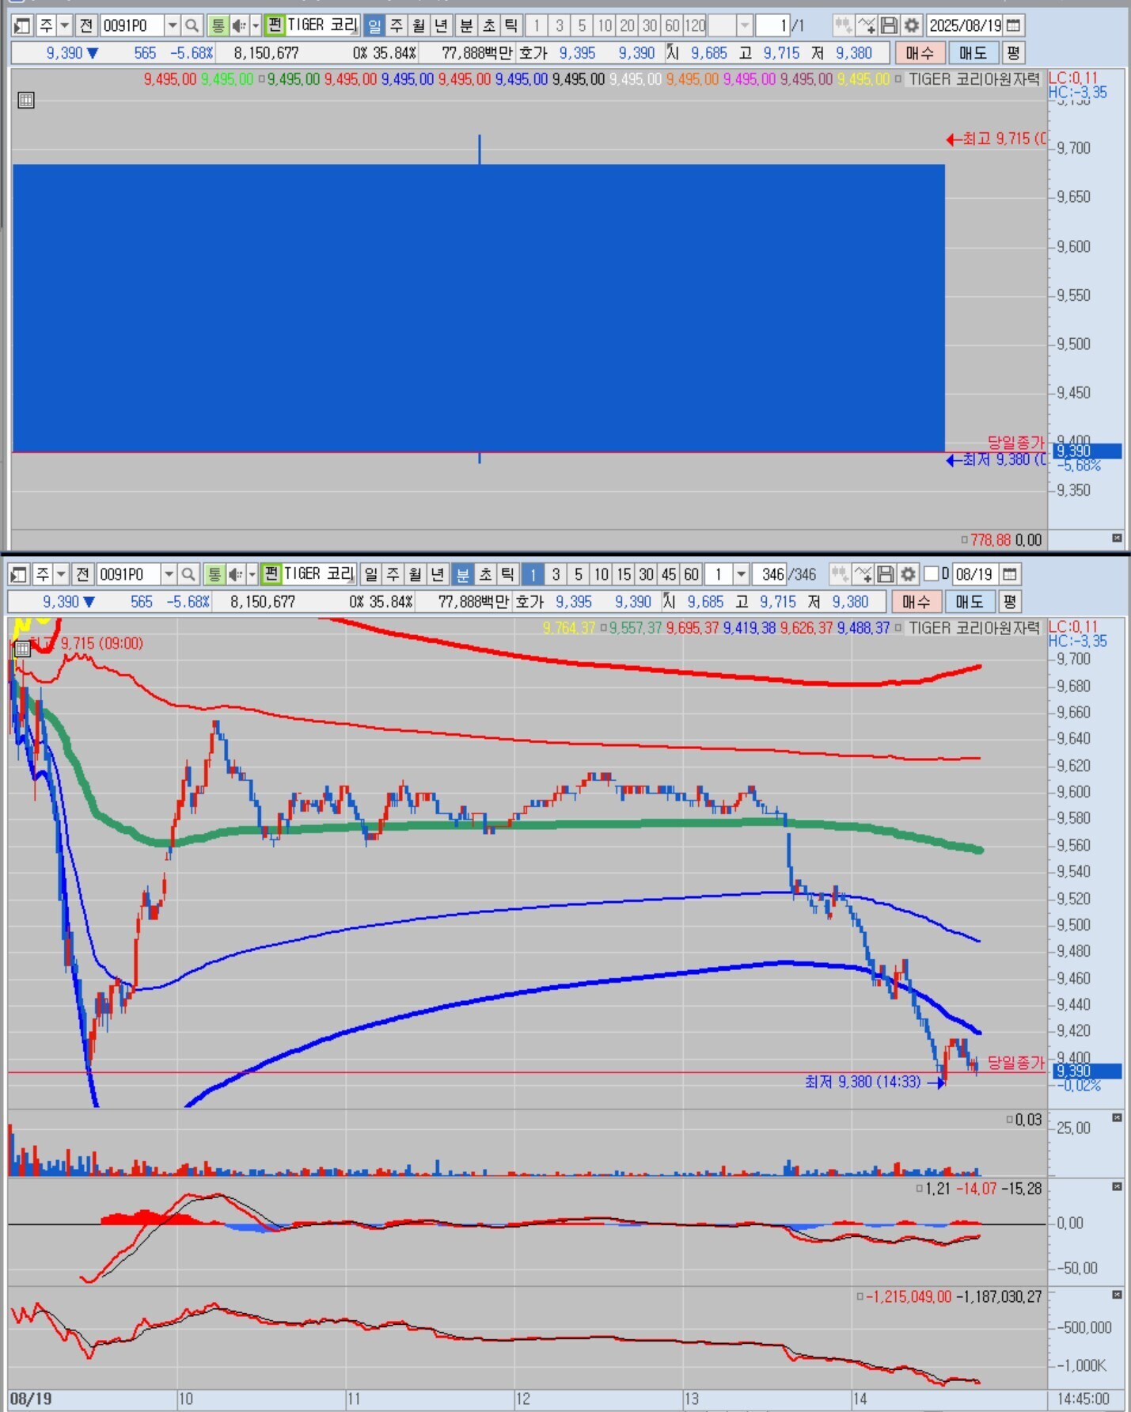Screen dimensions: 1131x1412
Task: Select 틱 tick period in lower chart
Action: coord(507,574)
